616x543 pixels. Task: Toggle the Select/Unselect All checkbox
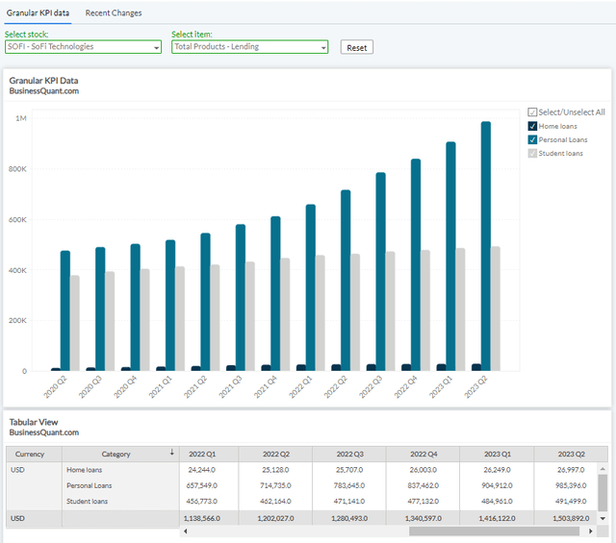[x=532, y=112]
